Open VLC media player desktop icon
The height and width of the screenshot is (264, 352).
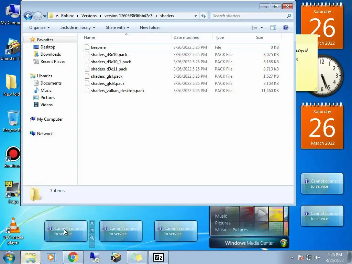click(x=13, y=231)
